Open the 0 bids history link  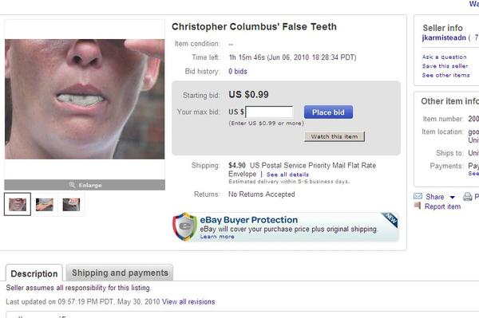[x=238, y=72]
